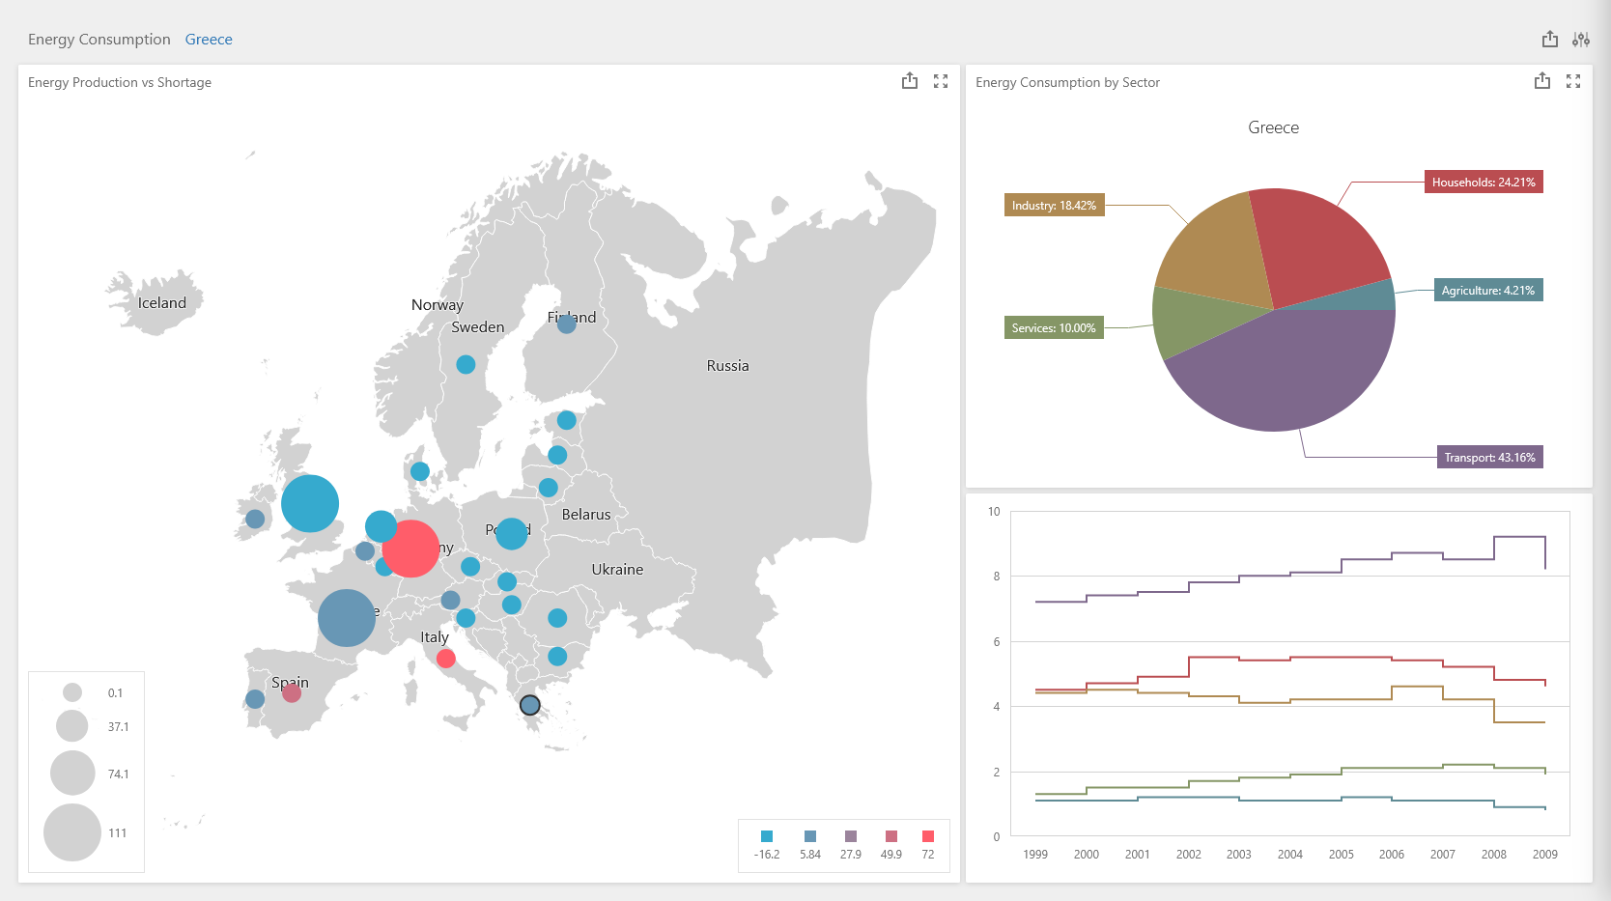Click the dashboard export icon in the title bar

pos(1549,40)
